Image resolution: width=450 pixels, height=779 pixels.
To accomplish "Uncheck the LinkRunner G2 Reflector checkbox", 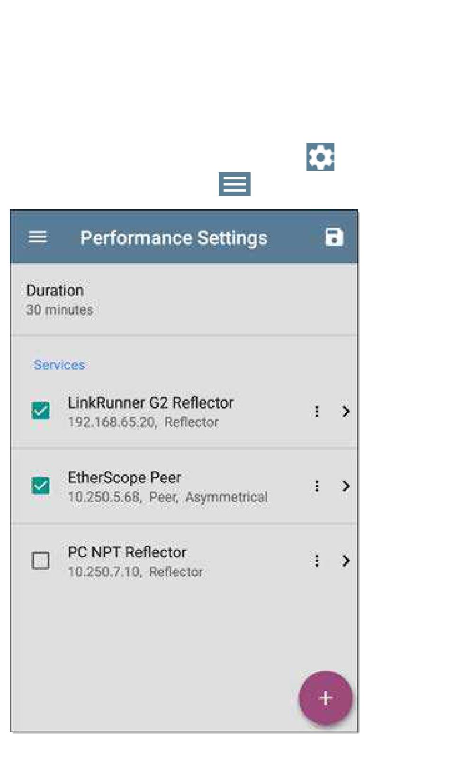I will tap(40, 410).
